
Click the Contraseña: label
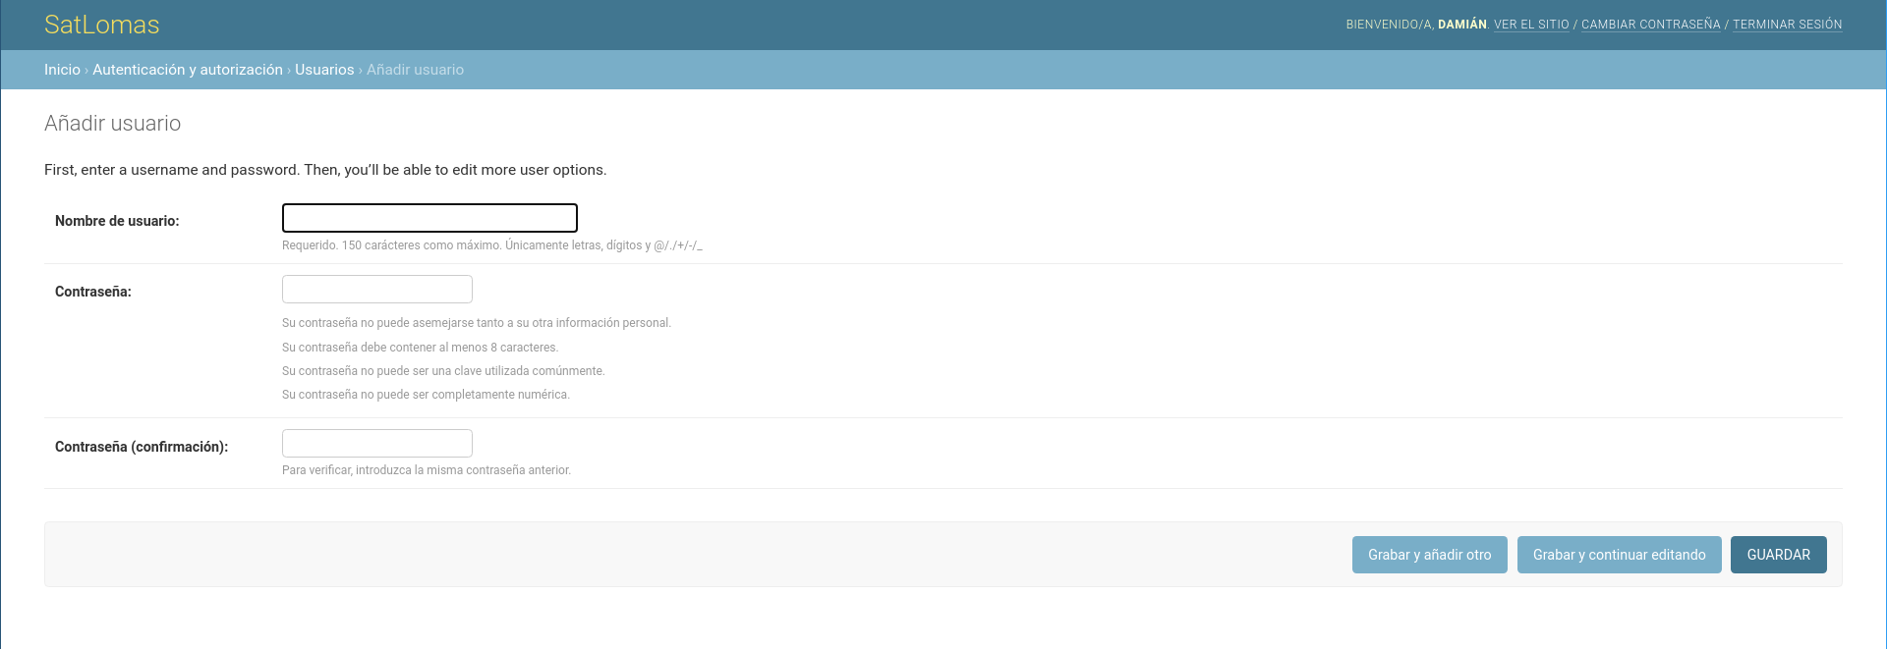click(93, 292)
